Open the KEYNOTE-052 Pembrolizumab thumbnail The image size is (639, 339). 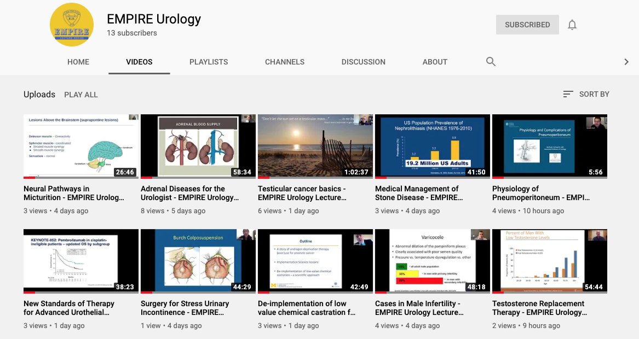click(81, 261)
